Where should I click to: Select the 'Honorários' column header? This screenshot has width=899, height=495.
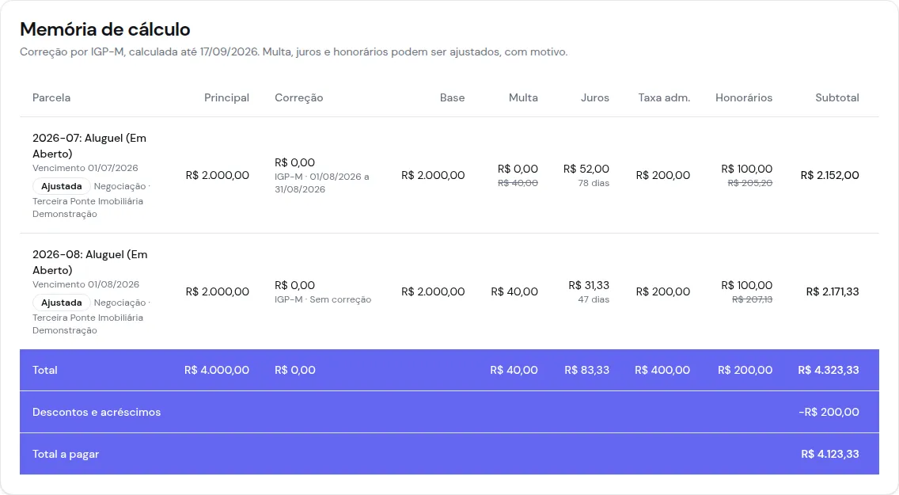point(744,97)
